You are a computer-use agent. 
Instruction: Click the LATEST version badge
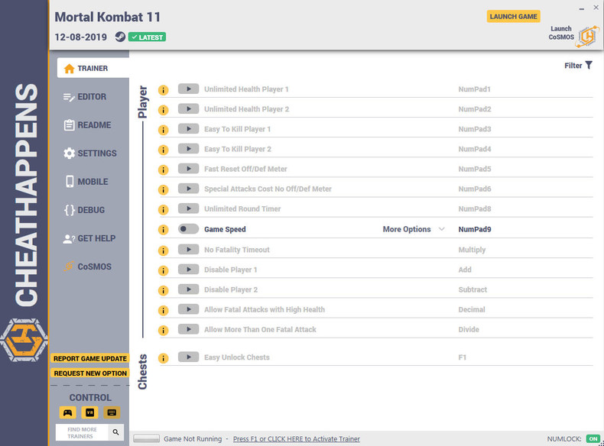click(147, 37)
